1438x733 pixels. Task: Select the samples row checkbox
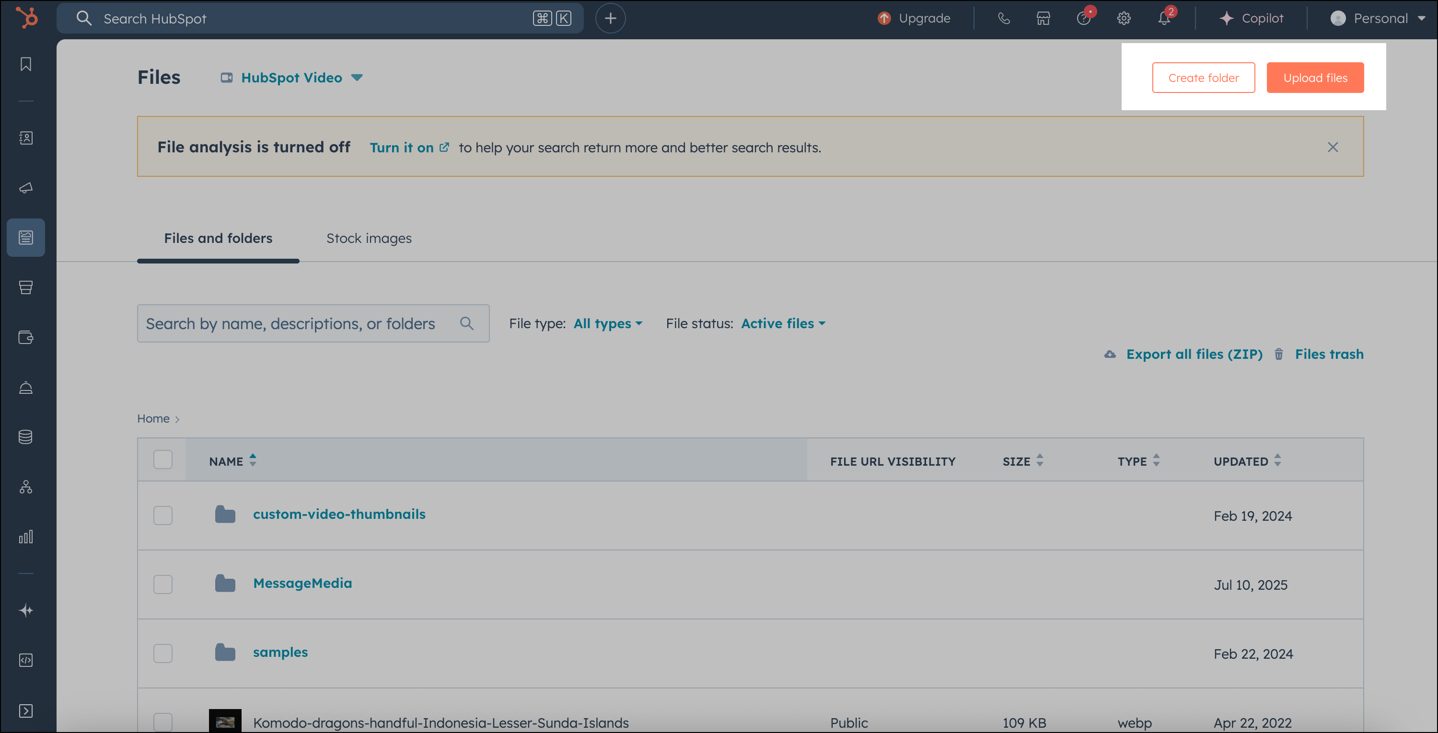pyautogui.click(x=163, y=653)
